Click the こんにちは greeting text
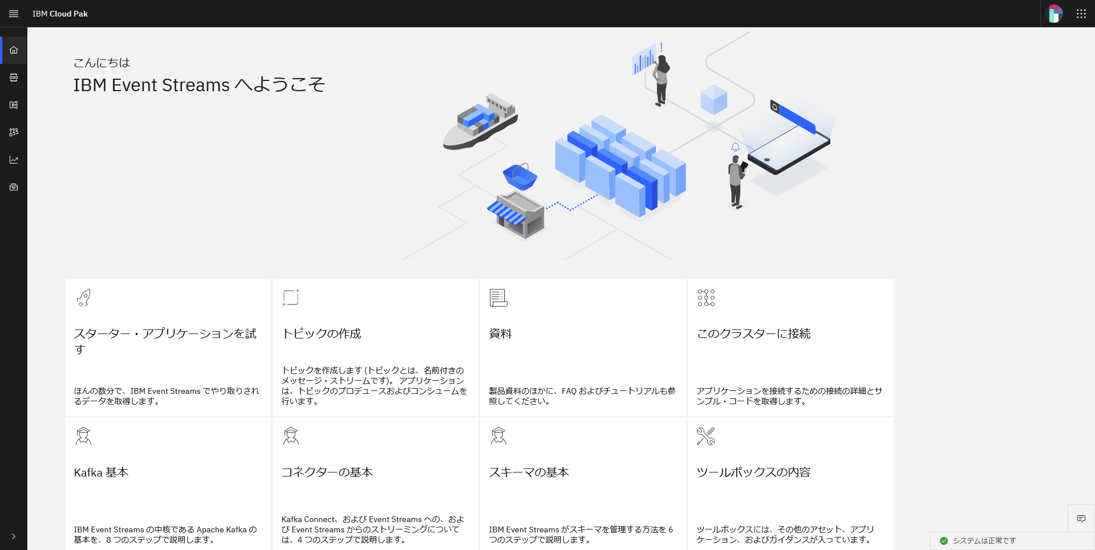 click(x=102, y=63)
